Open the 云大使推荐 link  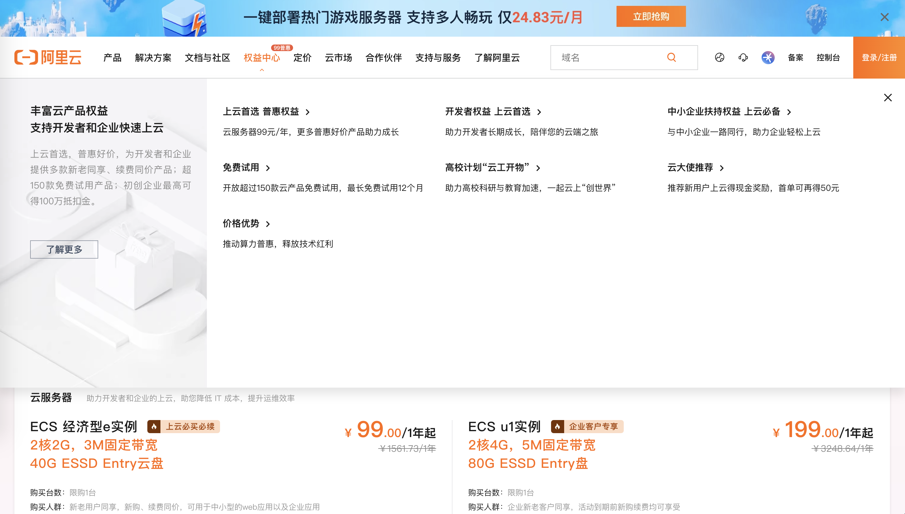pyautogui.click(x=690, y=167)
